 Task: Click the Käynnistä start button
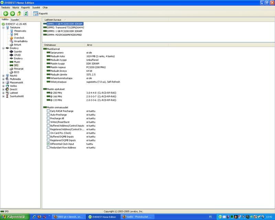14,217
